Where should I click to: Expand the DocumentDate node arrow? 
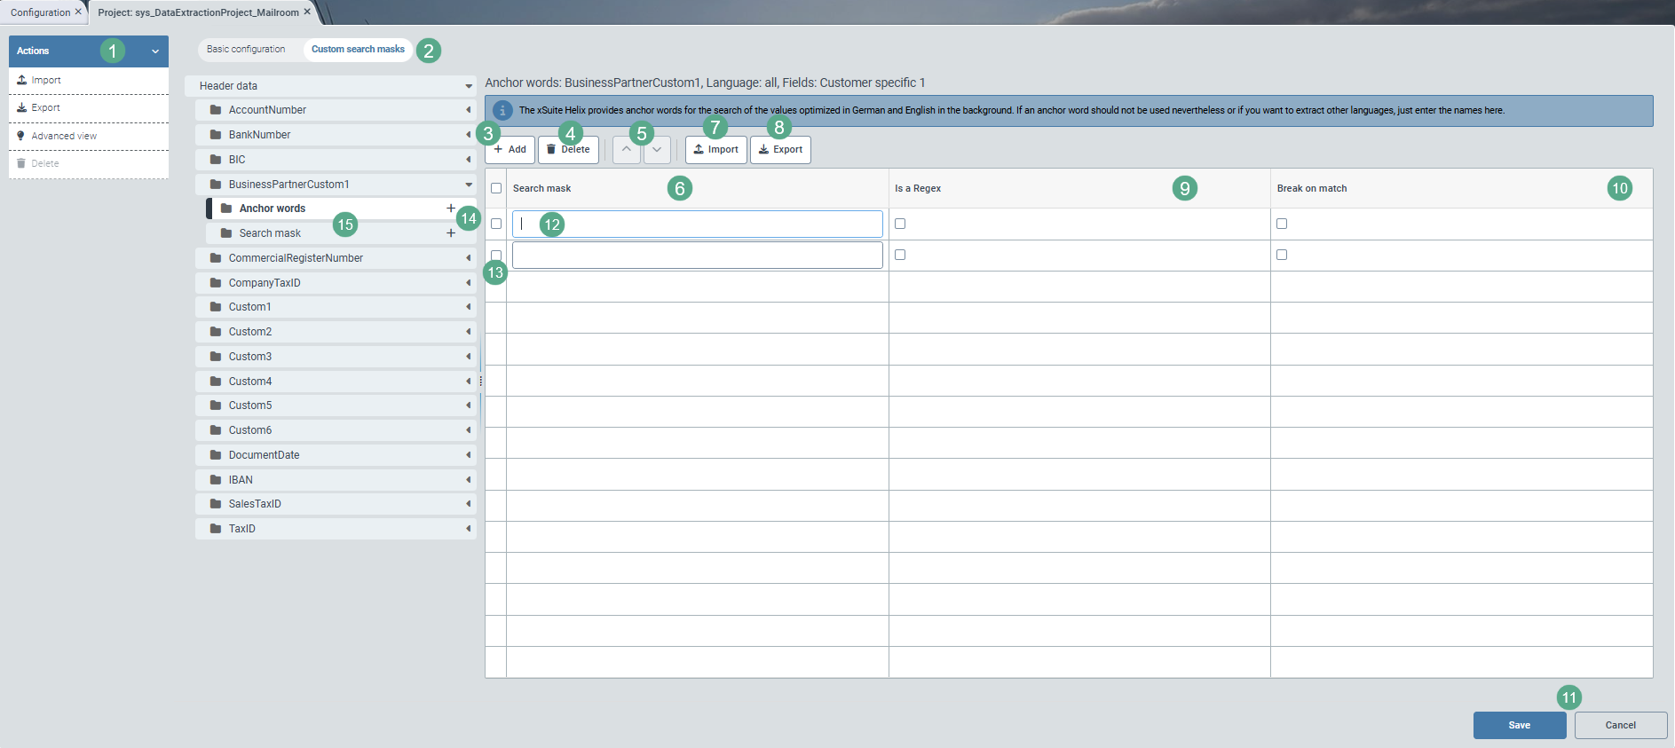coord(469,455)
